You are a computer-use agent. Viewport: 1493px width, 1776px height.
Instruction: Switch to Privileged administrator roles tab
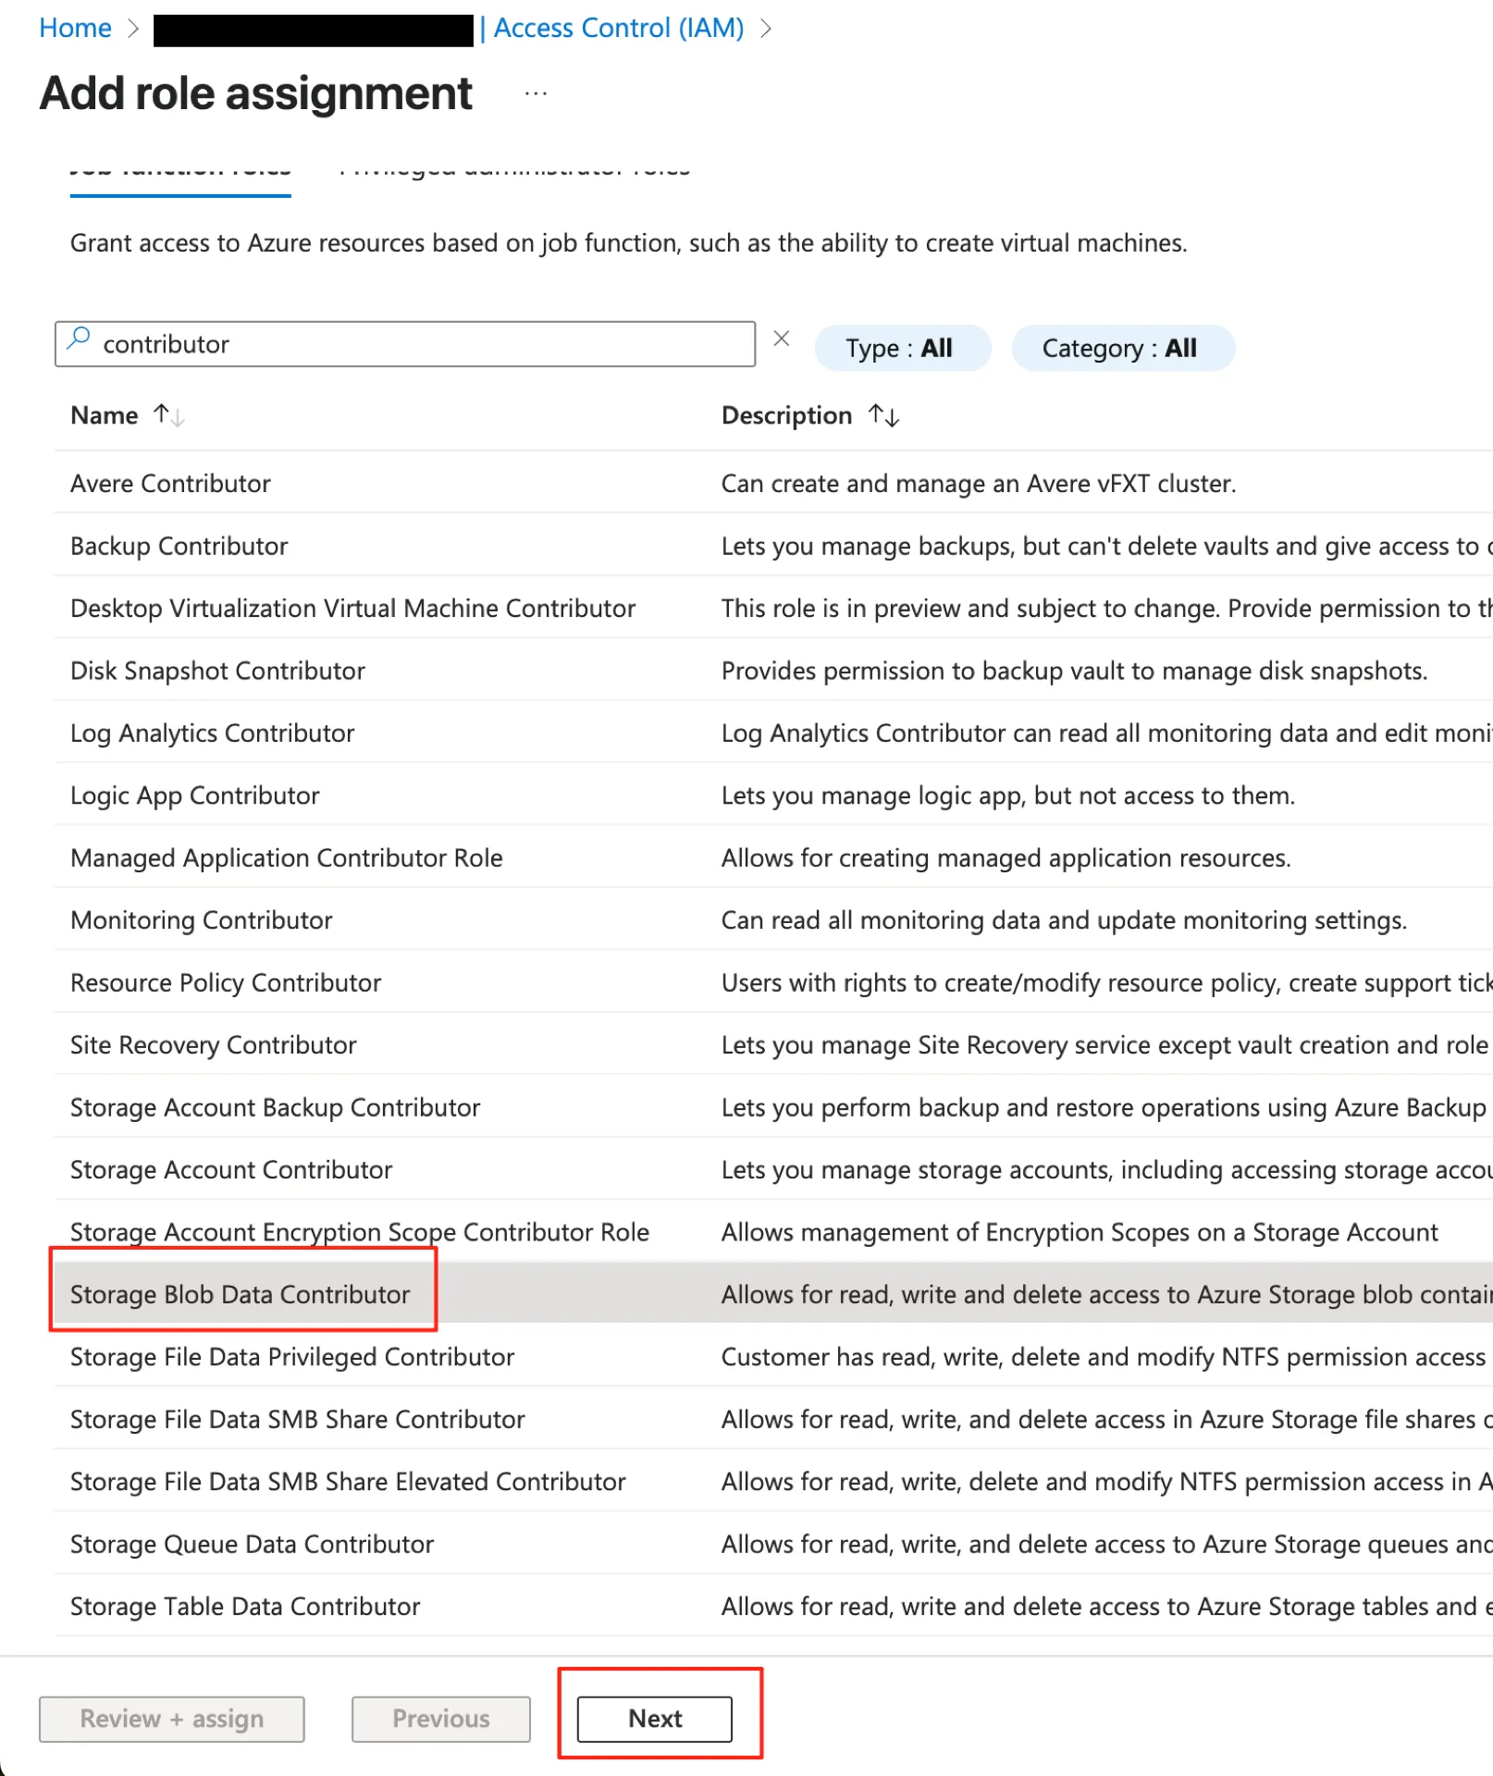coord(514,172)
